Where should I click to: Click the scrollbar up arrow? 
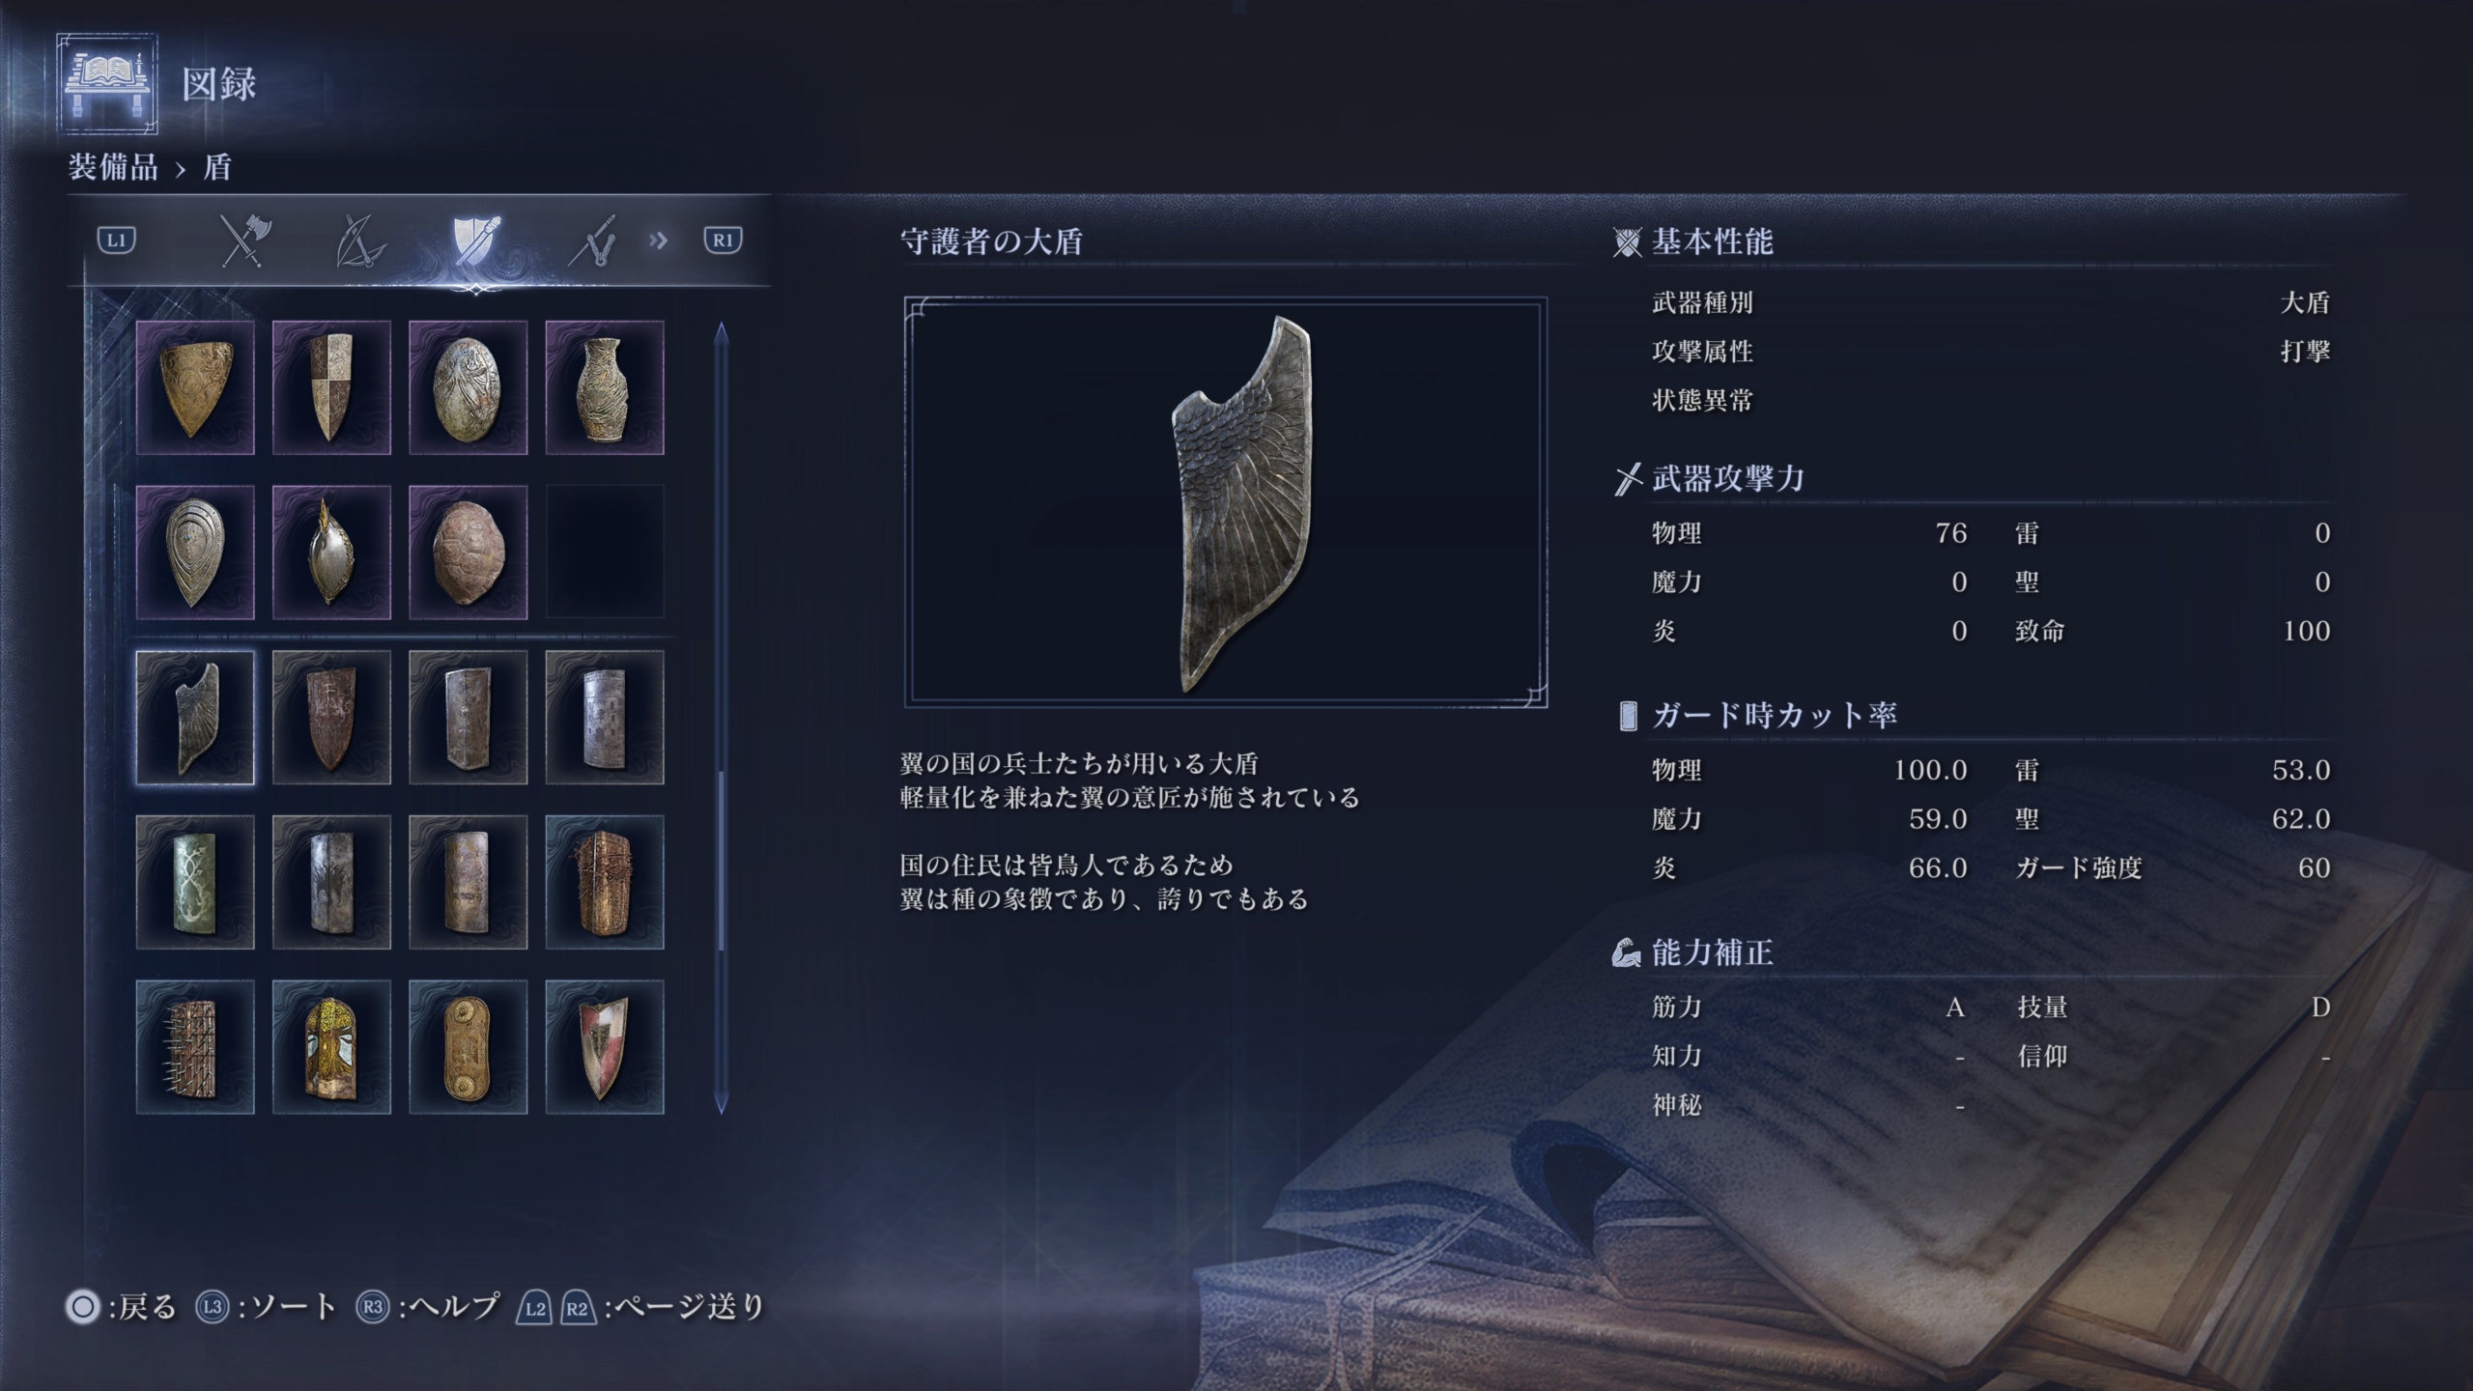[721, 333]
